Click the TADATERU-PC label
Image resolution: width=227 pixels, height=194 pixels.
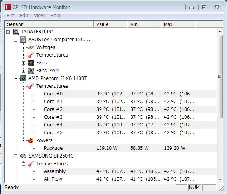click(x=37, y=32)
